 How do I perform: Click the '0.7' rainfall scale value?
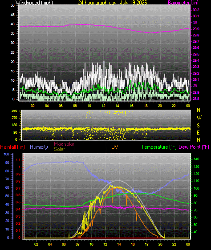point(18,188)
